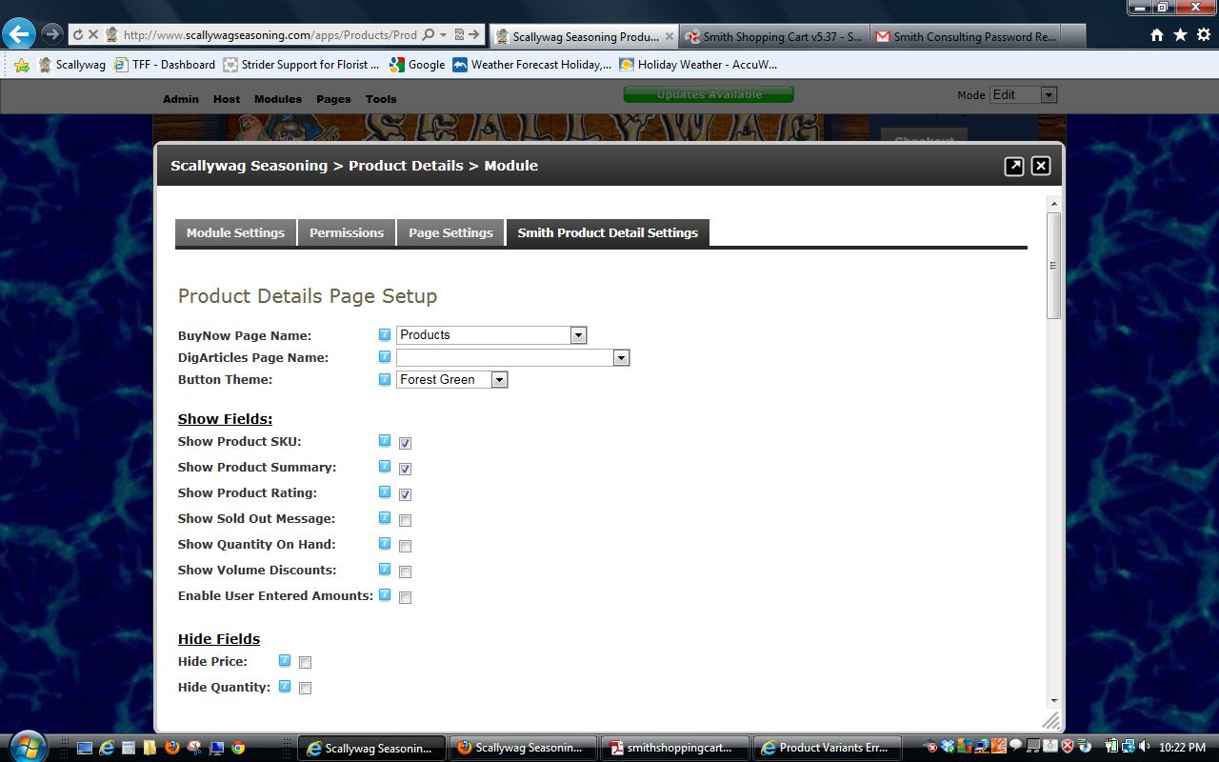Enable Show Sold Out Message checkbox
The height and width of the screenshot is (762, 1219).
point(405,520)
